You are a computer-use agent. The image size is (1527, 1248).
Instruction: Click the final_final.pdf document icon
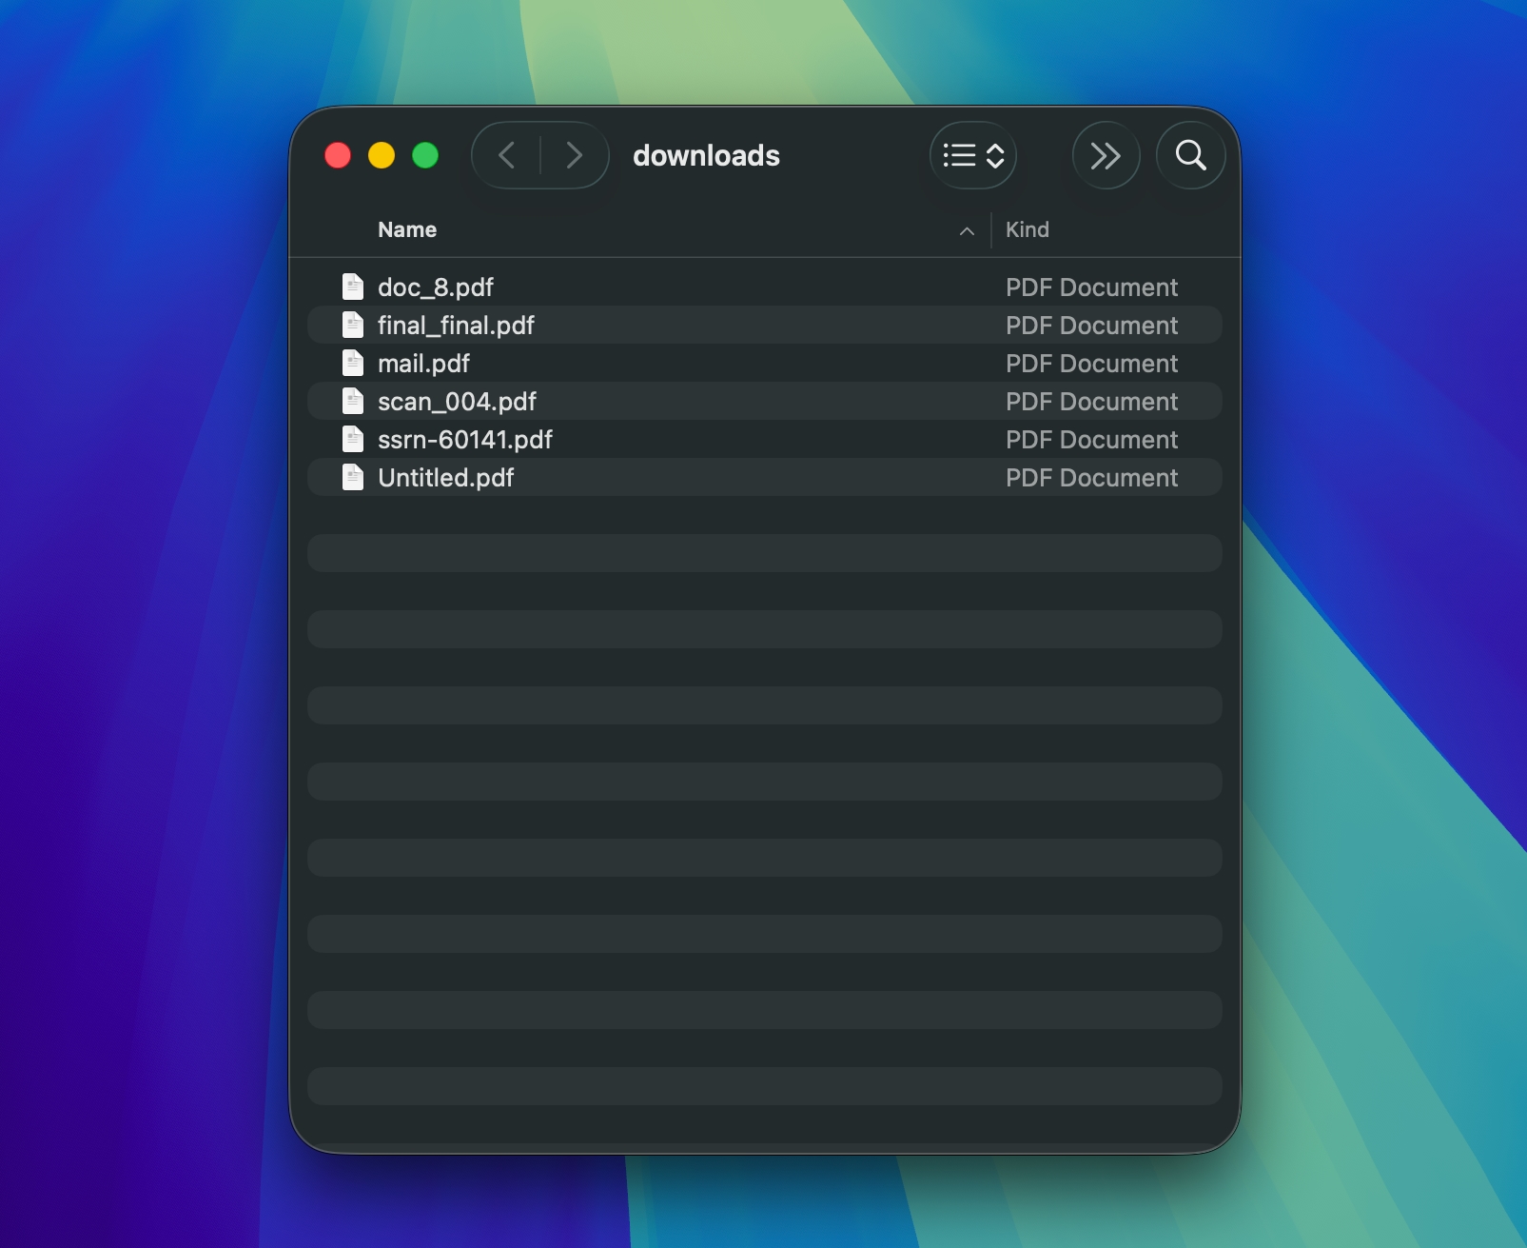click(353, 325)
